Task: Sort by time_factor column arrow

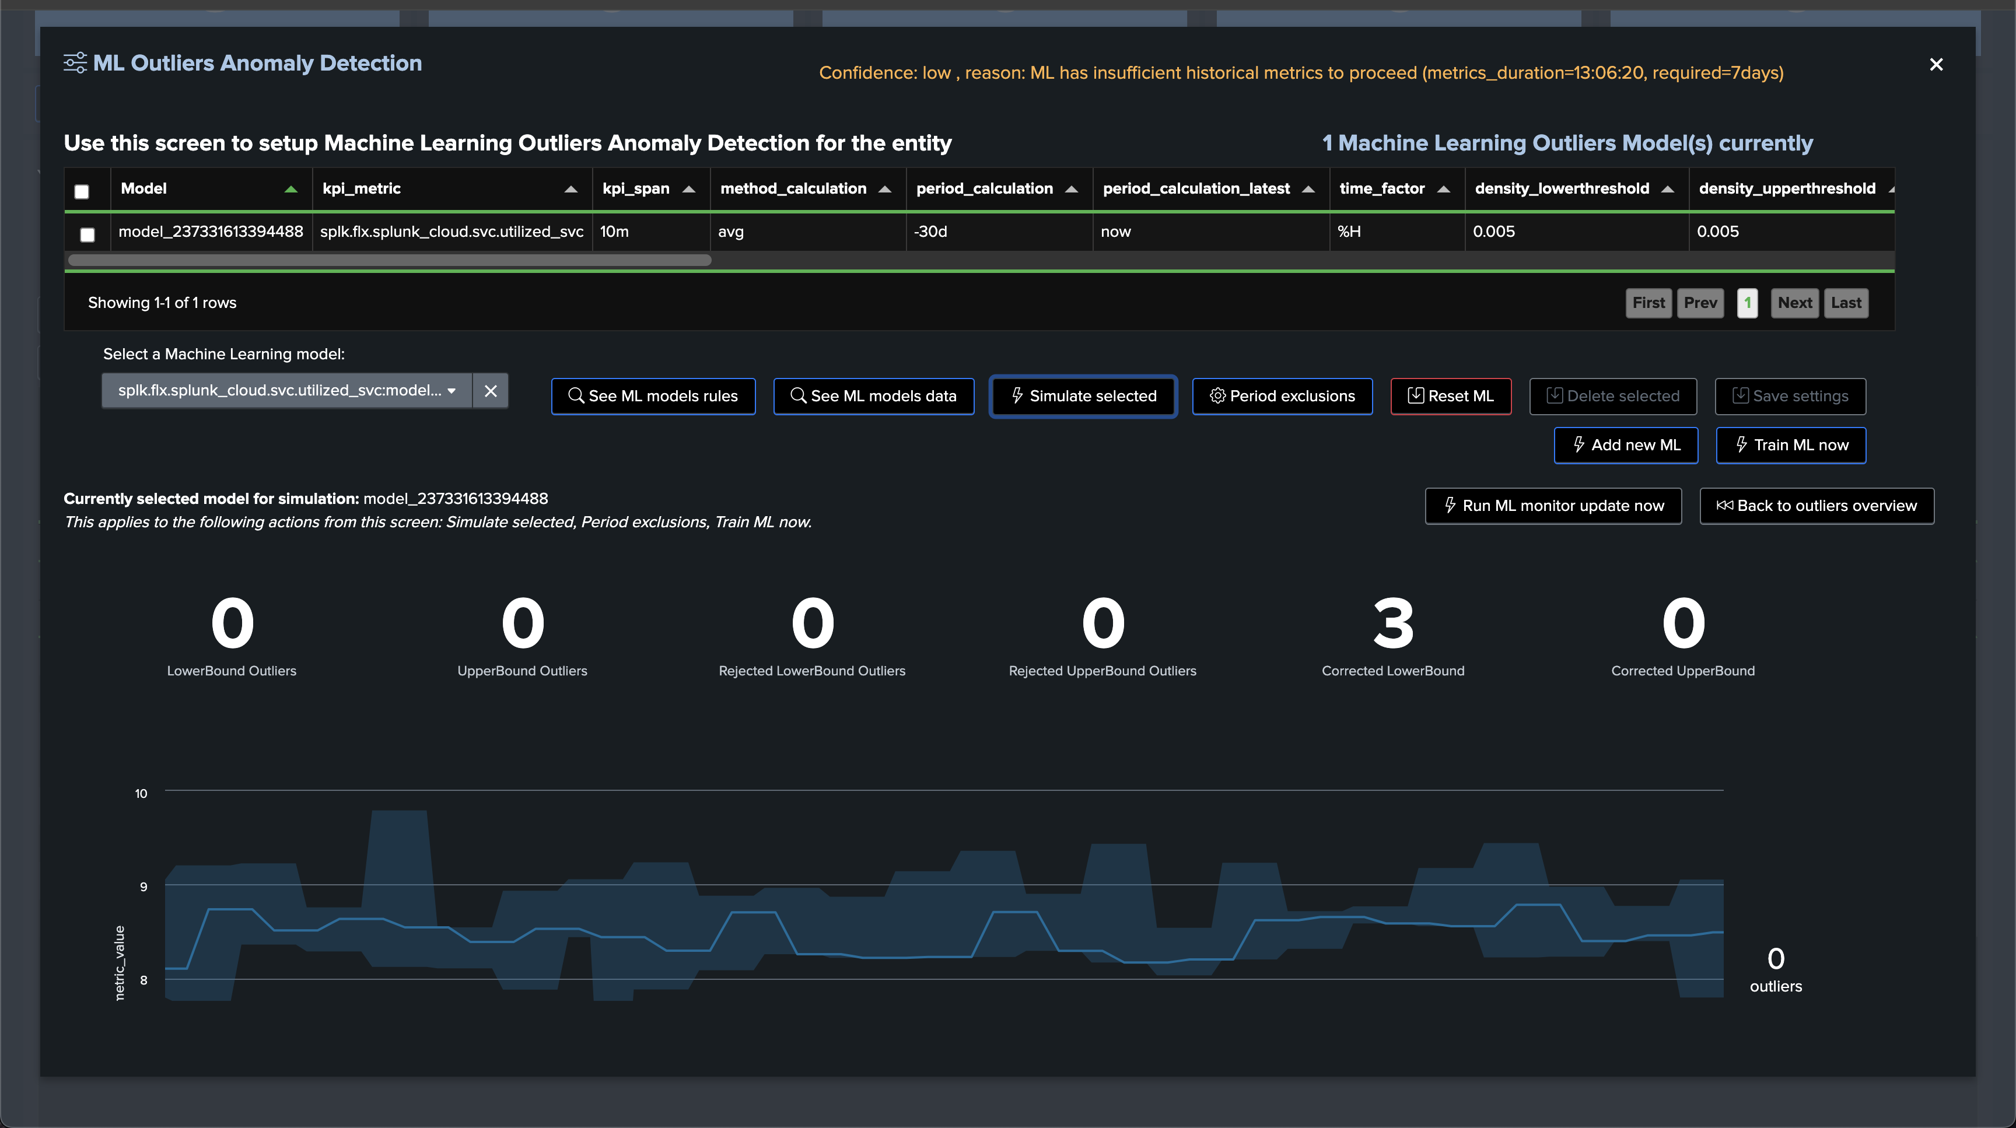Action: [x=1444, y=190]
